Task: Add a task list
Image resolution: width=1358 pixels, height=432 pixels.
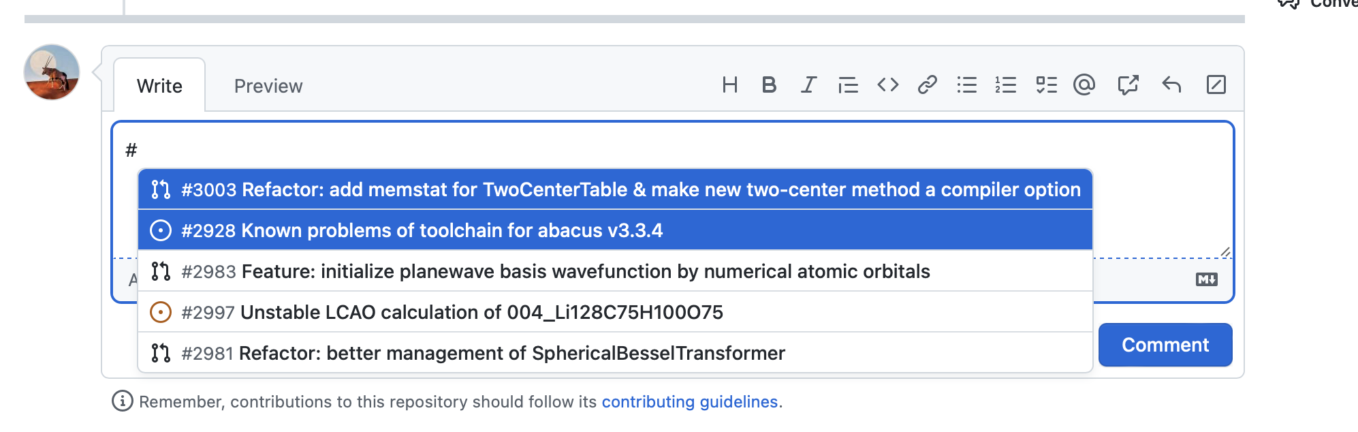Action: [x=1046, y=85]
